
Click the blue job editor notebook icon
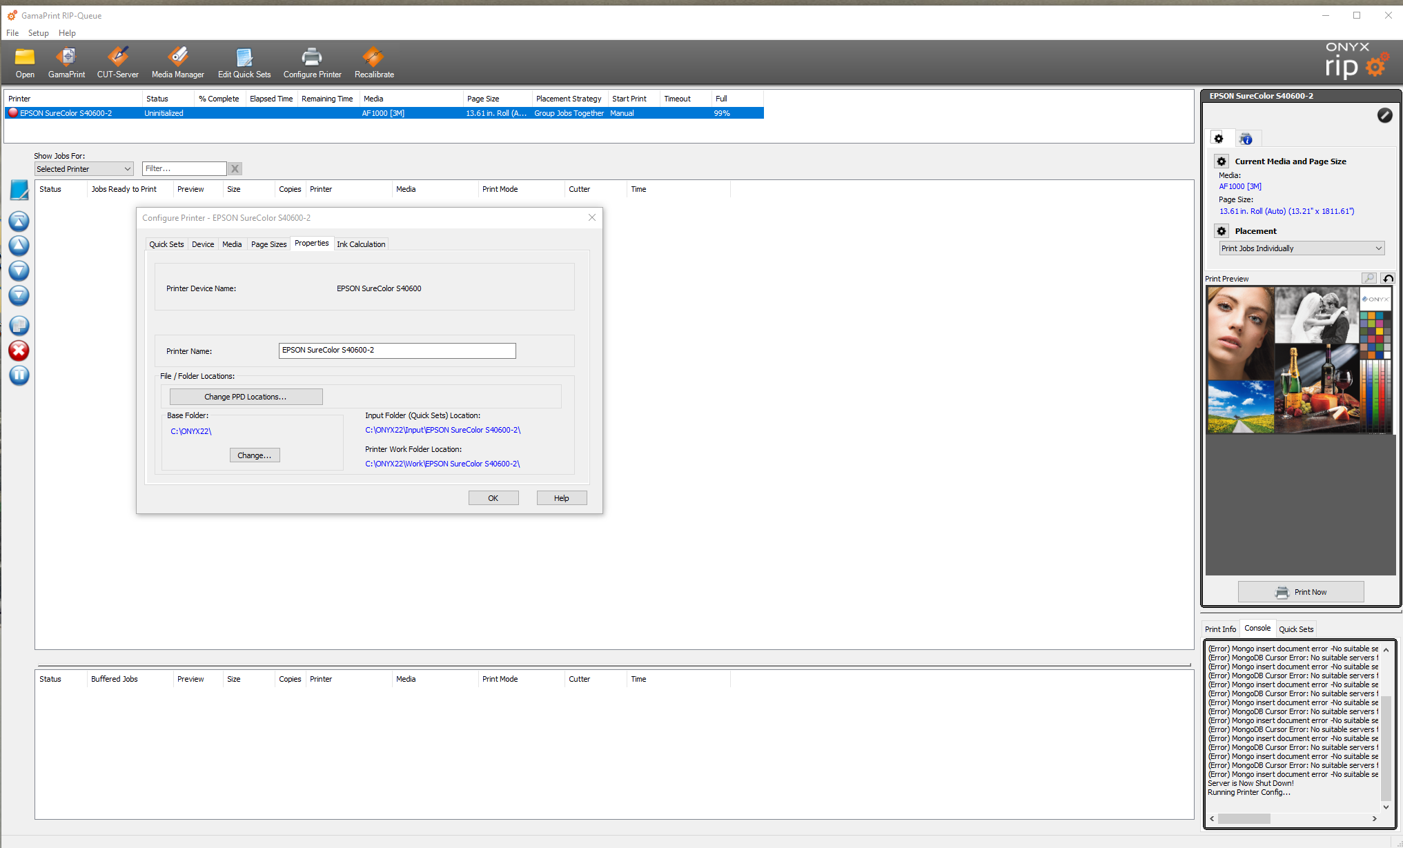coord(19,190)
